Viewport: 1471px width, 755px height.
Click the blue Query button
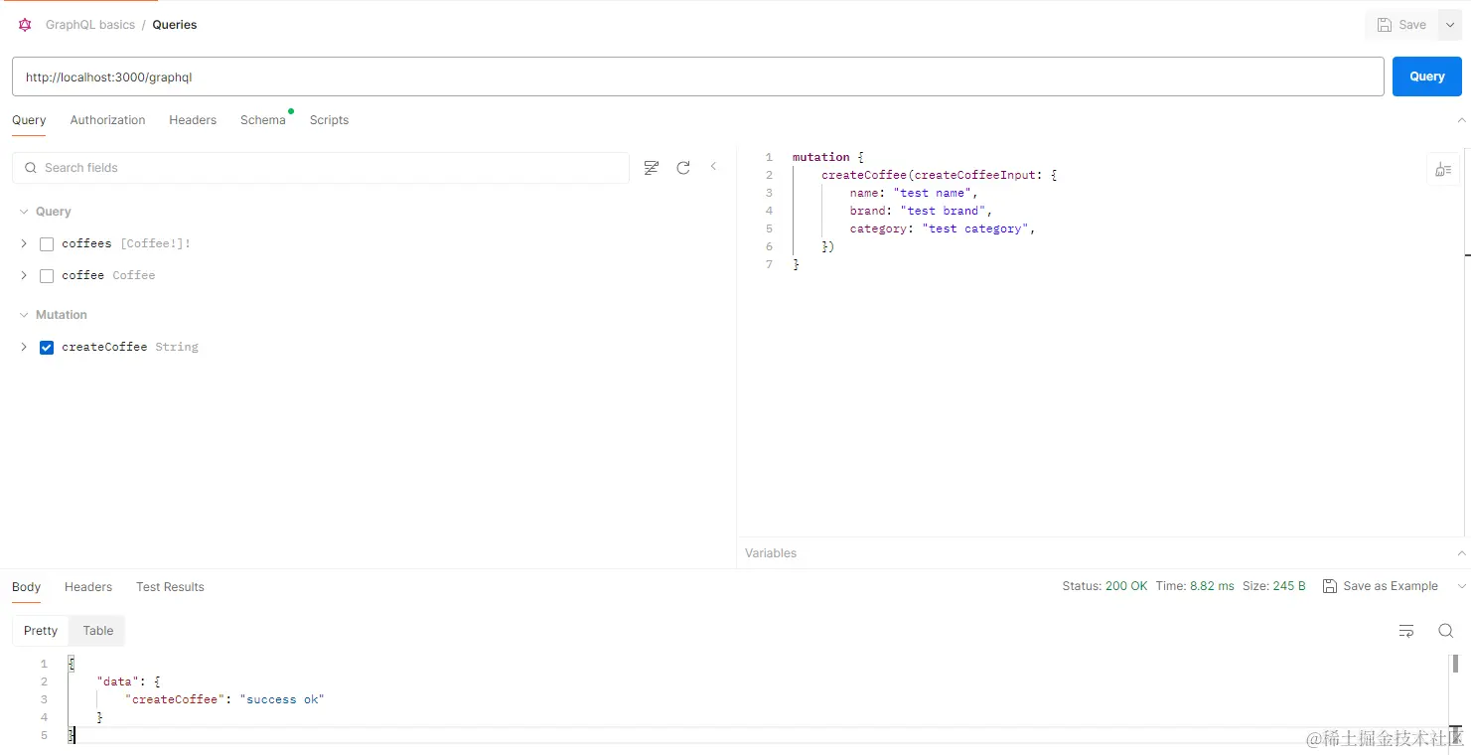click(x=1427, y=76)
